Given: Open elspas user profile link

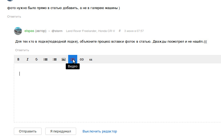Looking at the screenshot, I should pyautogui.click(x=29, y=31).
